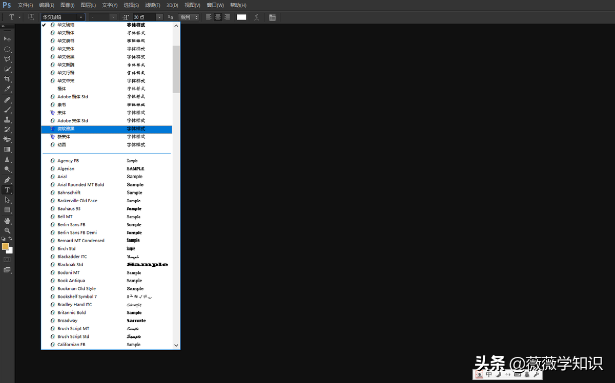Reset default foreground and background colors
Viewport: 615px width, 383px height.
point(4,239)
